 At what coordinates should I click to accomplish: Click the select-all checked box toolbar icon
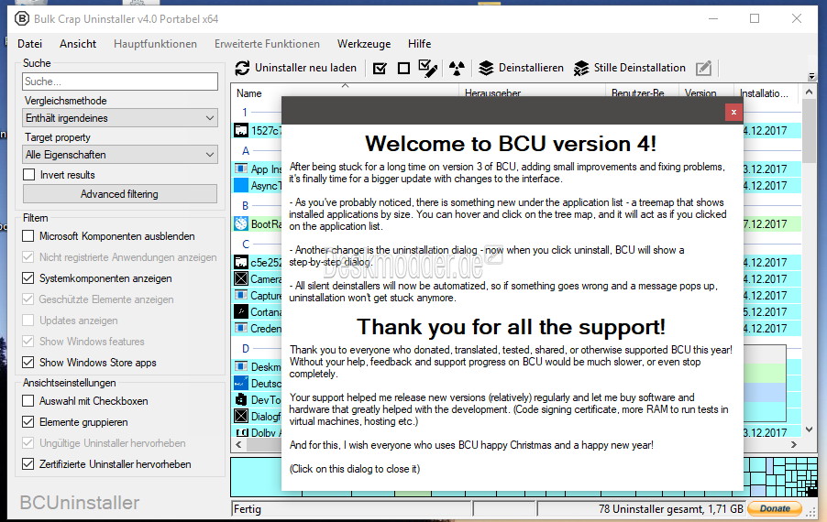coord(380,68)
